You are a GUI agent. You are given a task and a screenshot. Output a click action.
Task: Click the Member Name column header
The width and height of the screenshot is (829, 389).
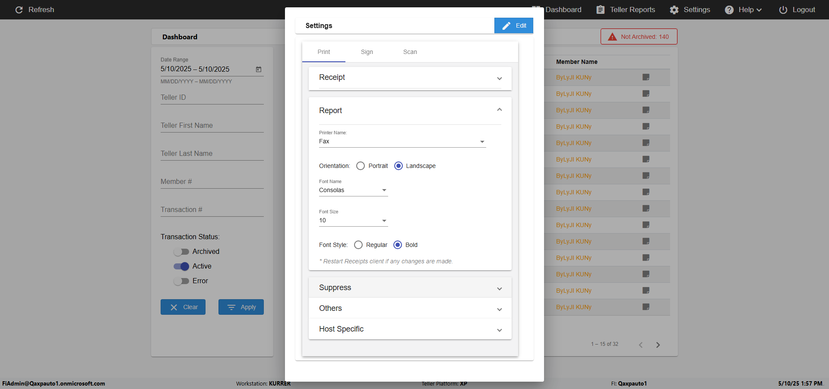coord(577,62)
